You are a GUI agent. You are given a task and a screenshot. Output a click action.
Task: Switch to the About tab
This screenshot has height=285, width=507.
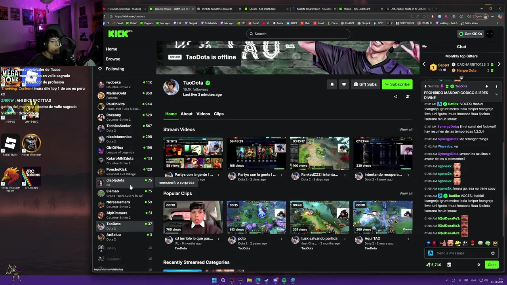[x=187, y=114]
